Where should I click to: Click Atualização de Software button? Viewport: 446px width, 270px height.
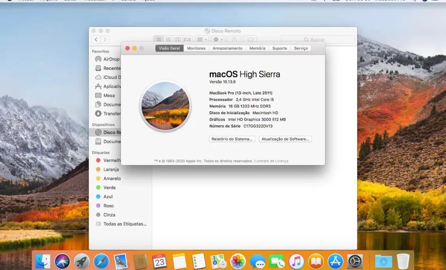coord(285,139)
